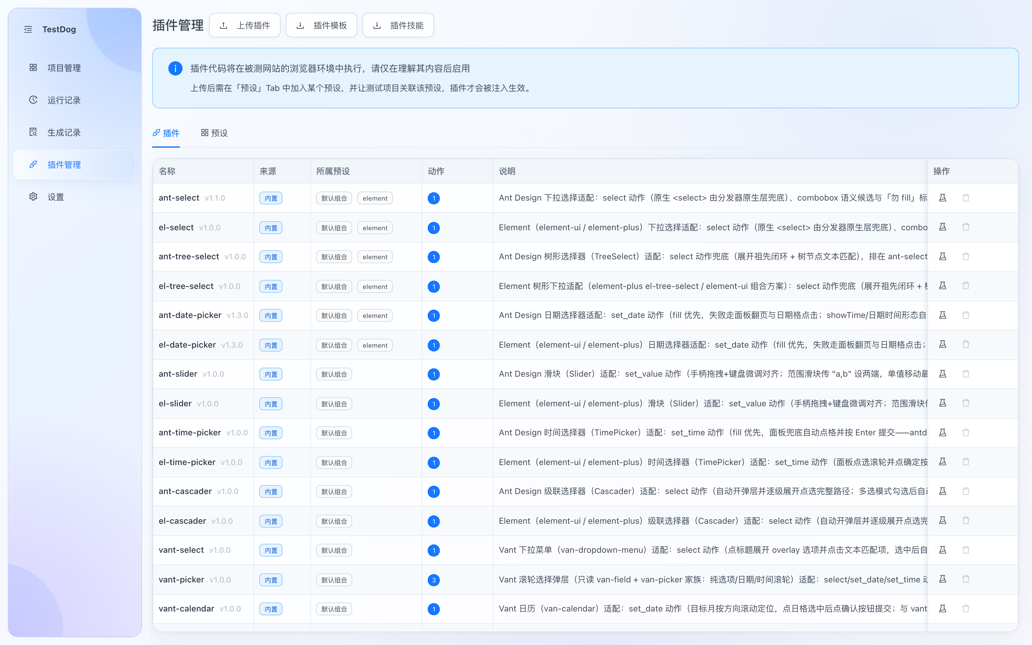Click the trash delete icon for ant-select
1032x645 pixels.
pyautogui.click(x=966, y=198)
